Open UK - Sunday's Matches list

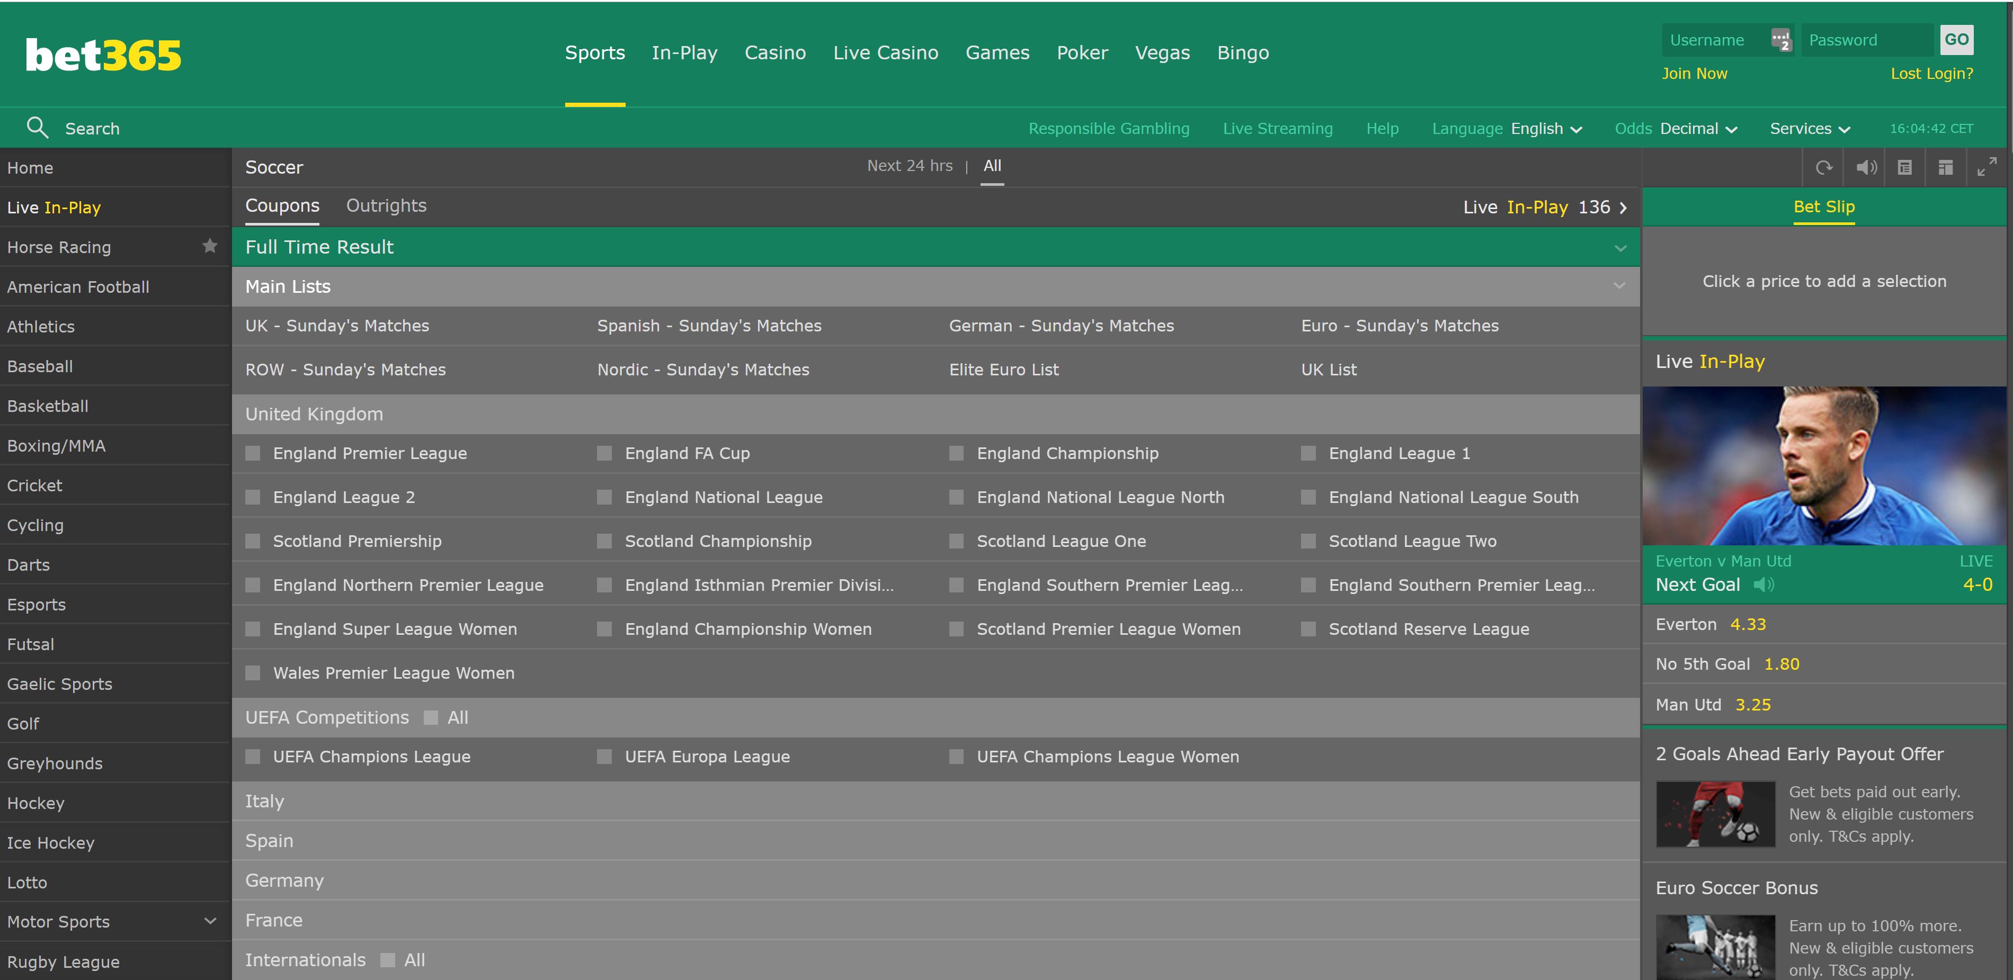click(x=337, y=326)
